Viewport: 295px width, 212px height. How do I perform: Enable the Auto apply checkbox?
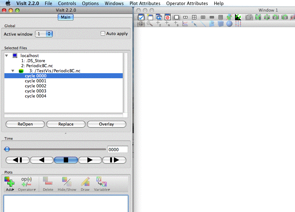[103, 33]
